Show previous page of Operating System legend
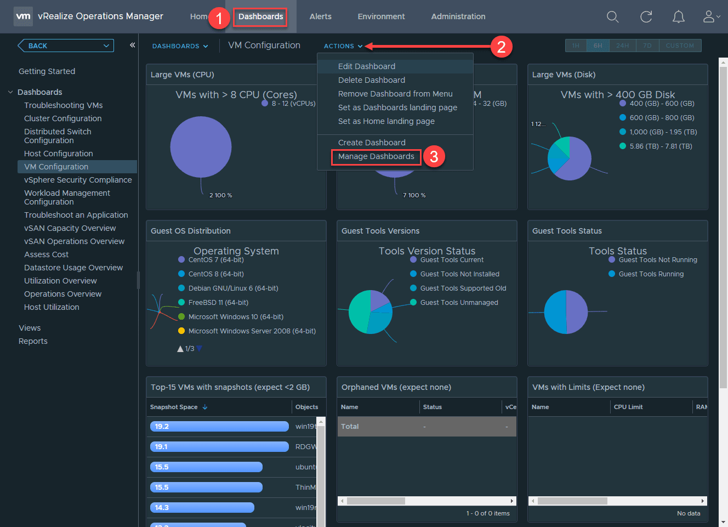This screenshot has width=728, height=527. click(x=181, y=348)
